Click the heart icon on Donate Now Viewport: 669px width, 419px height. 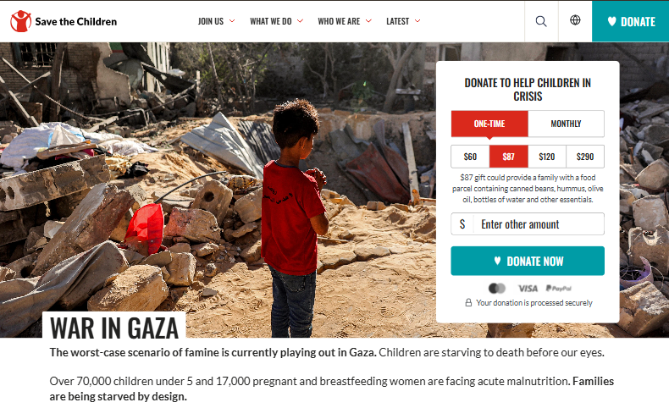tap(497, 261)
